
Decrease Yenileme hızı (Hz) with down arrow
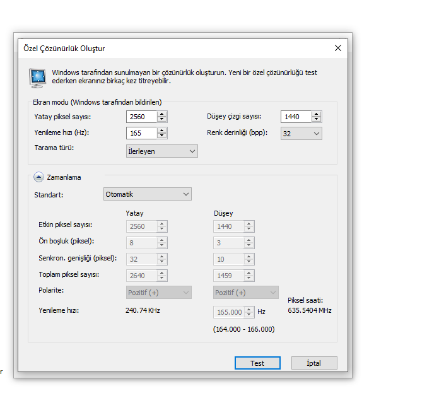pyautogui.click(x=162, y=136)
